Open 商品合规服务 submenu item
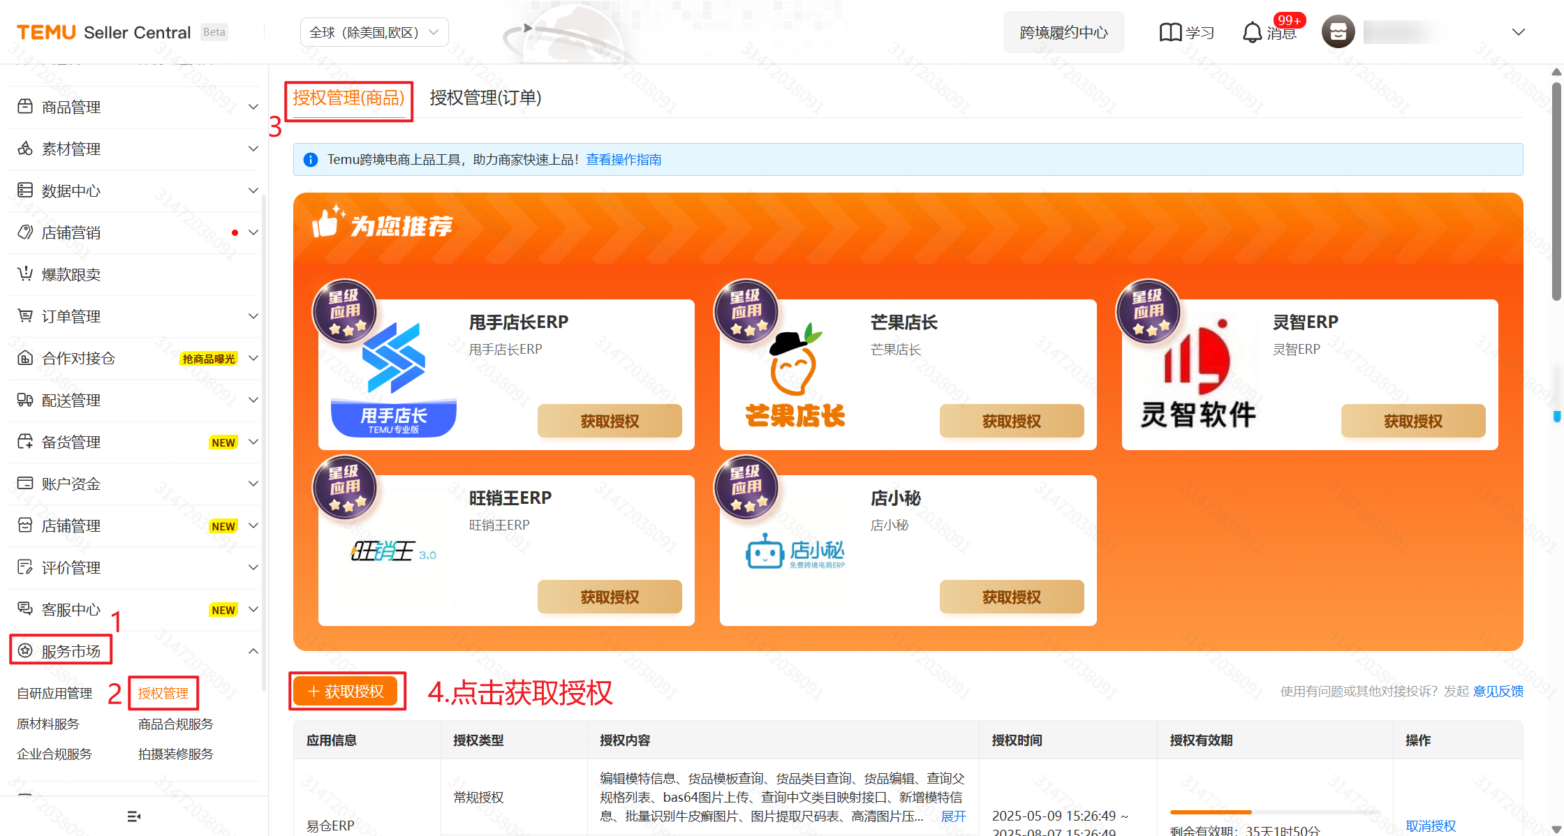The width and height of the screenshot is (1564, 836). coord(176,724)
